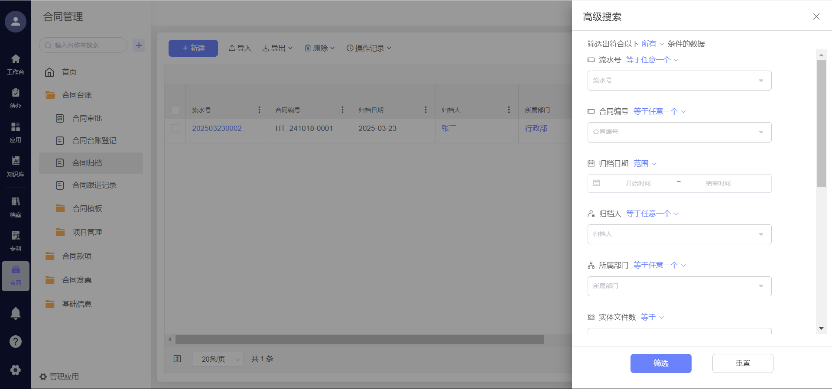Screen dimensions: 832x389
Task: Click the 开始时间 start date field
Action: pyautogui.click(x=638, y=184)
